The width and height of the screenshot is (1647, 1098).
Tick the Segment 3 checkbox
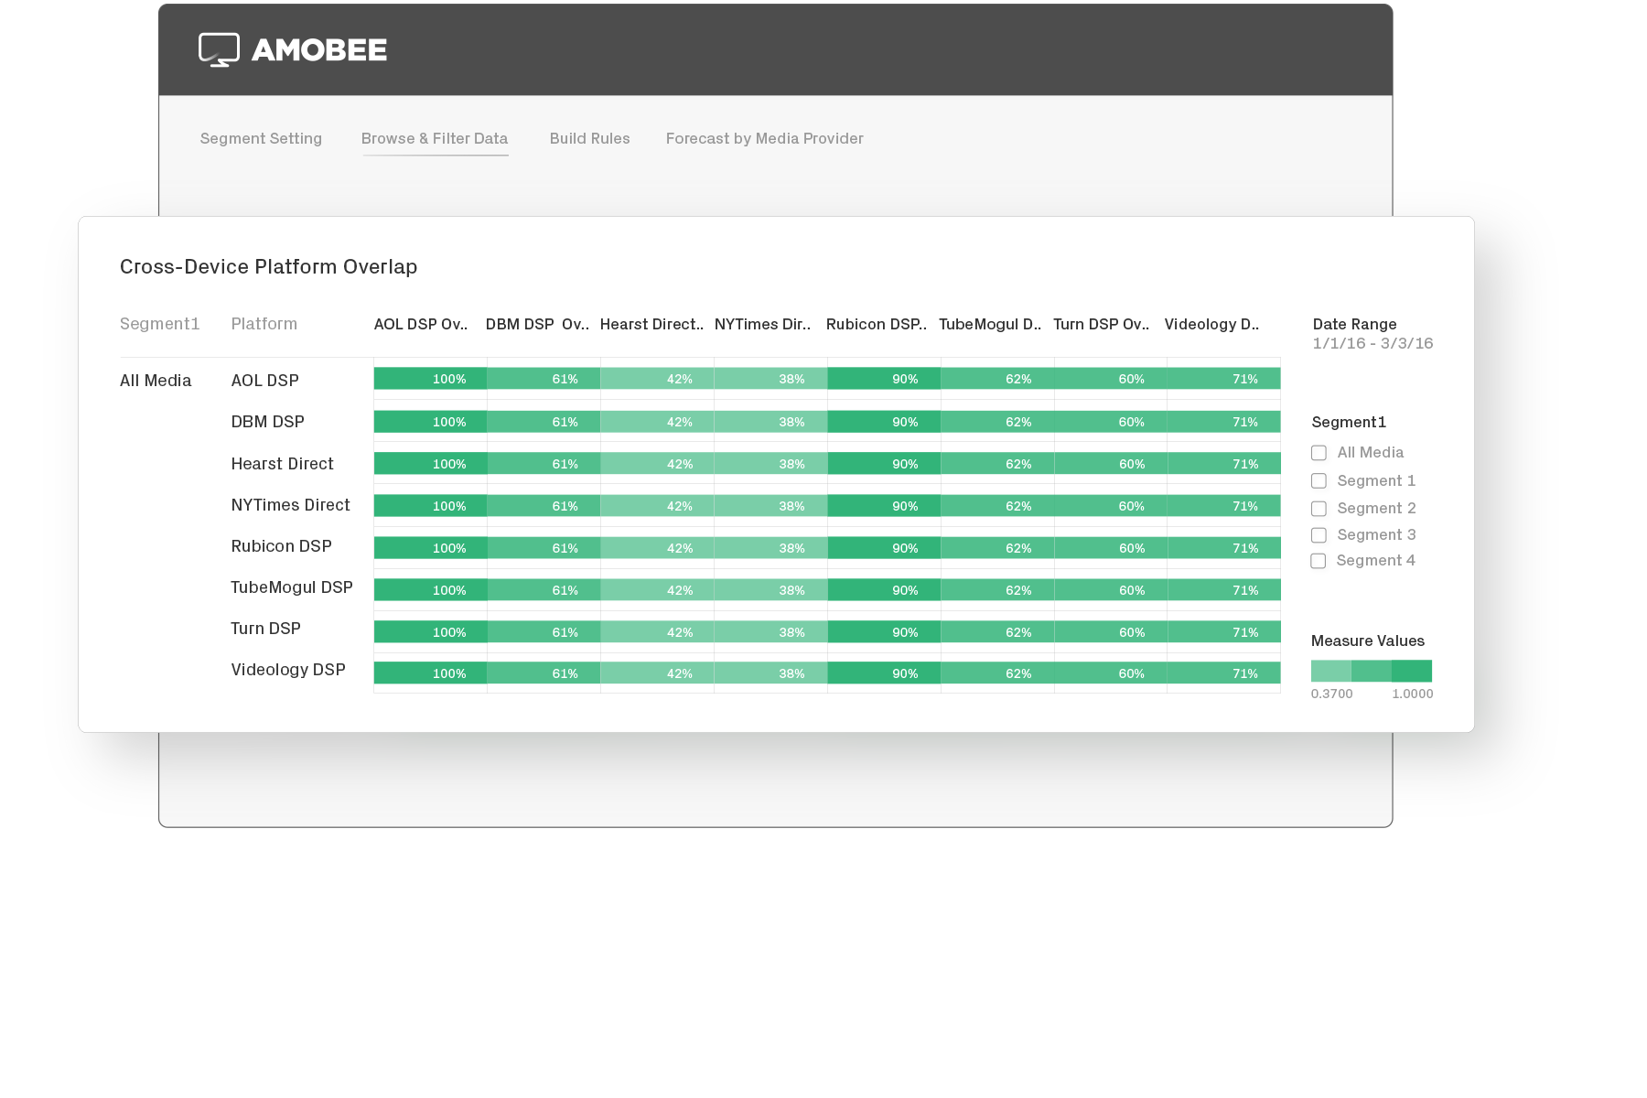tap(1319, 534)
